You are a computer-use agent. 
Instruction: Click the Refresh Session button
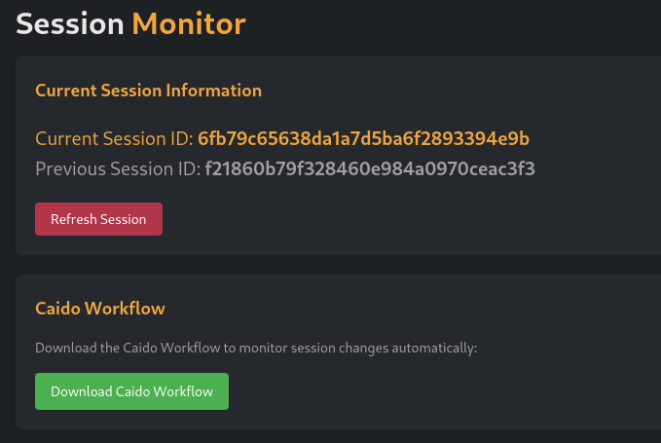[x=98, y=219]
